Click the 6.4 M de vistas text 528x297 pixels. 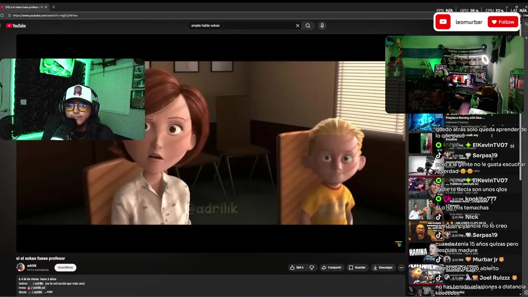click(x=28, y=279)
